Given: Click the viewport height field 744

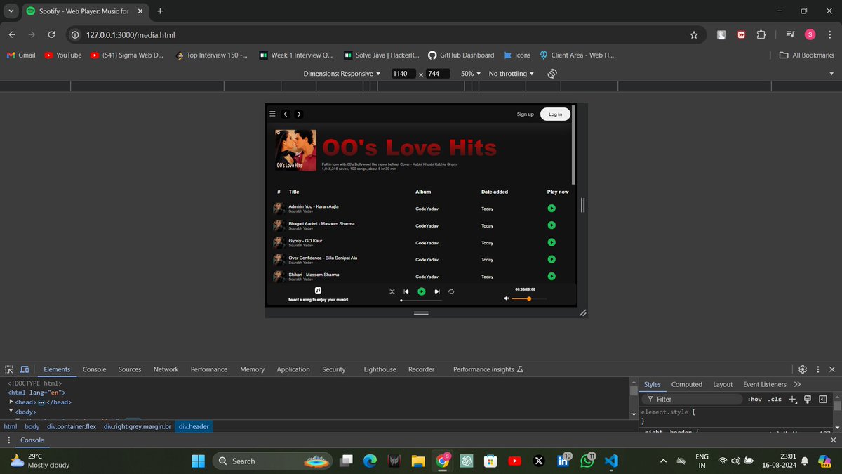Looking at the screenshot, I should (x=437, y=74).
